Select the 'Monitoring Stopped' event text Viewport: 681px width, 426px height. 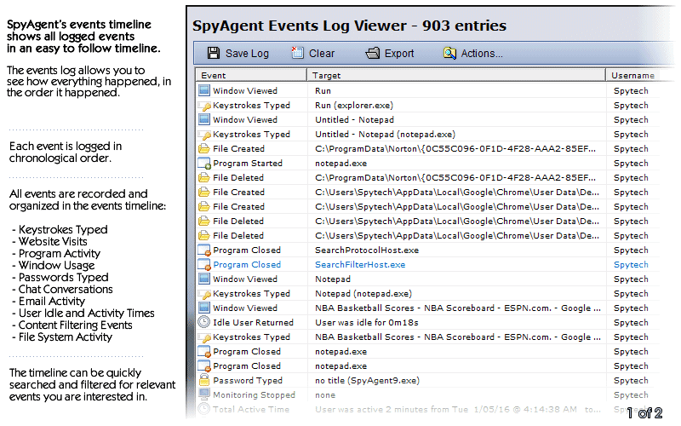click(x=254, y=394)
